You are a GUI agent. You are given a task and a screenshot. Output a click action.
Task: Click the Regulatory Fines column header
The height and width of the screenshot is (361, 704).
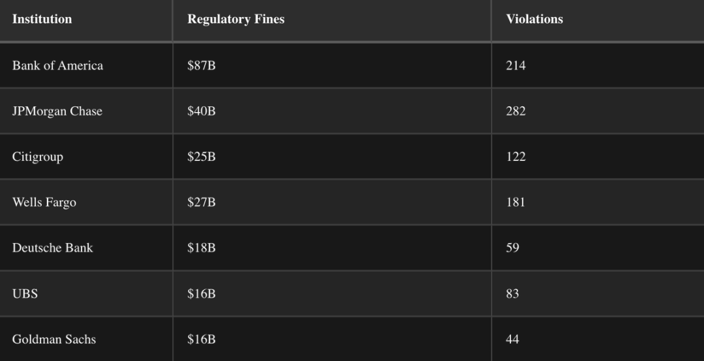236,20
